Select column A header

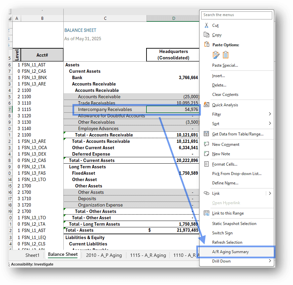tap(17, 18)
